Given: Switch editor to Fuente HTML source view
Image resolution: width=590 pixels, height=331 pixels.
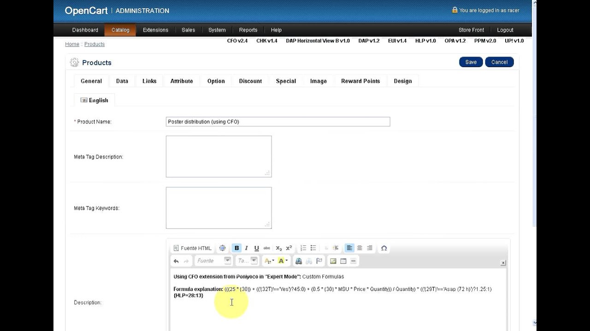Looking at the screenshot, I should (x=193, y=248).
